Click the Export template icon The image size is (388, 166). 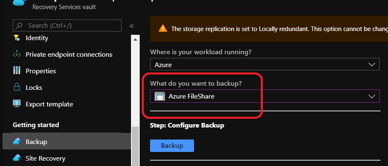(17, 104)
